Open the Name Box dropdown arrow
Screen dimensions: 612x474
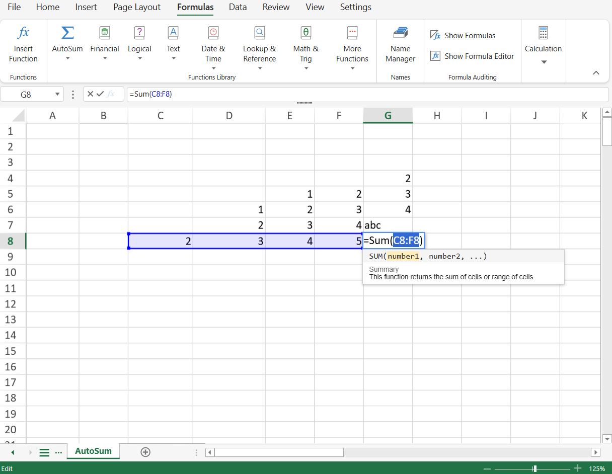tap(57, 94)
